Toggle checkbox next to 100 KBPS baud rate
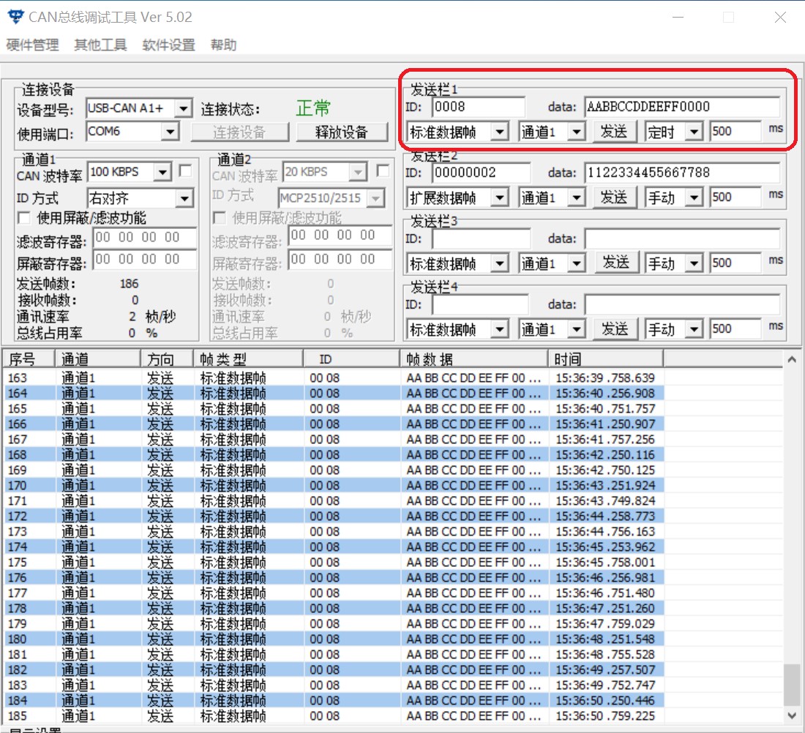Image resolution: width=805 pixels, height=733 pixels. (185, 171)
